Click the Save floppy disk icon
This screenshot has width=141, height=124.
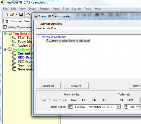(21, 15)
